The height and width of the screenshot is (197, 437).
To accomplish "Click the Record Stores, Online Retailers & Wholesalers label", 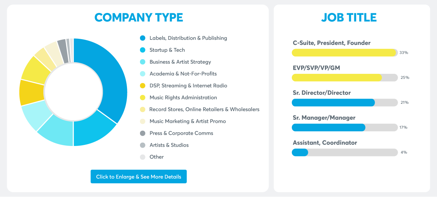I will [x=205, y=110].
